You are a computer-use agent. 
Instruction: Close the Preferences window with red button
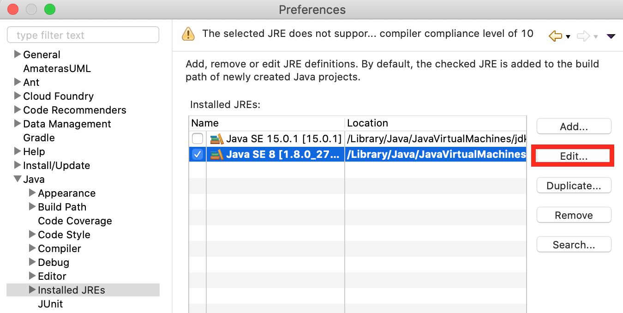[x=13, y=9]
